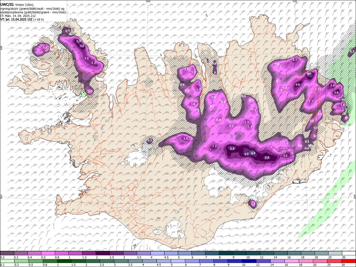
Task: Click the 0.2 label on the upper legend
Action: click(x=2, y=257)
